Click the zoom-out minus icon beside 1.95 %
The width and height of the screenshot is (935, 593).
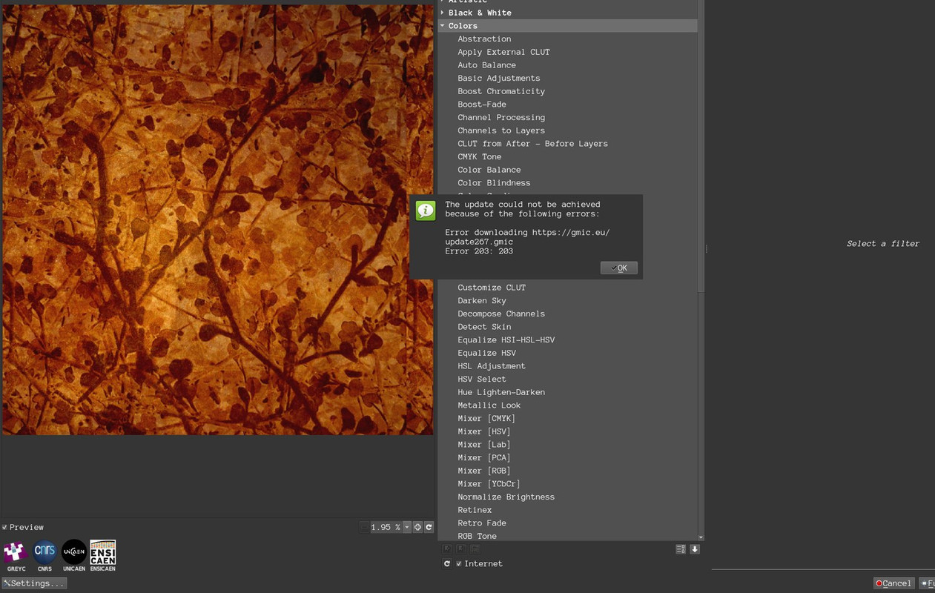pyautogui.click(x=364, y=527)
